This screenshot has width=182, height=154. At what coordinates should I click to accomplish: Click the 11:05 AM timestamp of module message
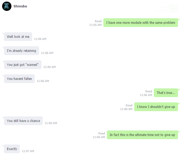coord(95,25)
